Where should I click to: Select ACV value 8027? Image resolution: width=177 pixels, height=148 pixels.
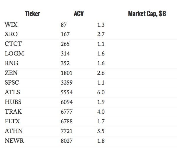click(x=66, y=141)
